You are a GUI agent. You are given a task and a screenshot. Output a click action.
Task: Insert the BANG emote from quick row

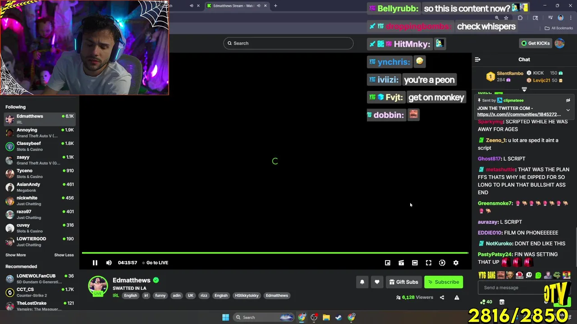tap(491, 275)
